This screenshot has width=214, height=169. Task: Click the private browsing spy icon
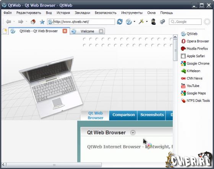click(154, 22)
